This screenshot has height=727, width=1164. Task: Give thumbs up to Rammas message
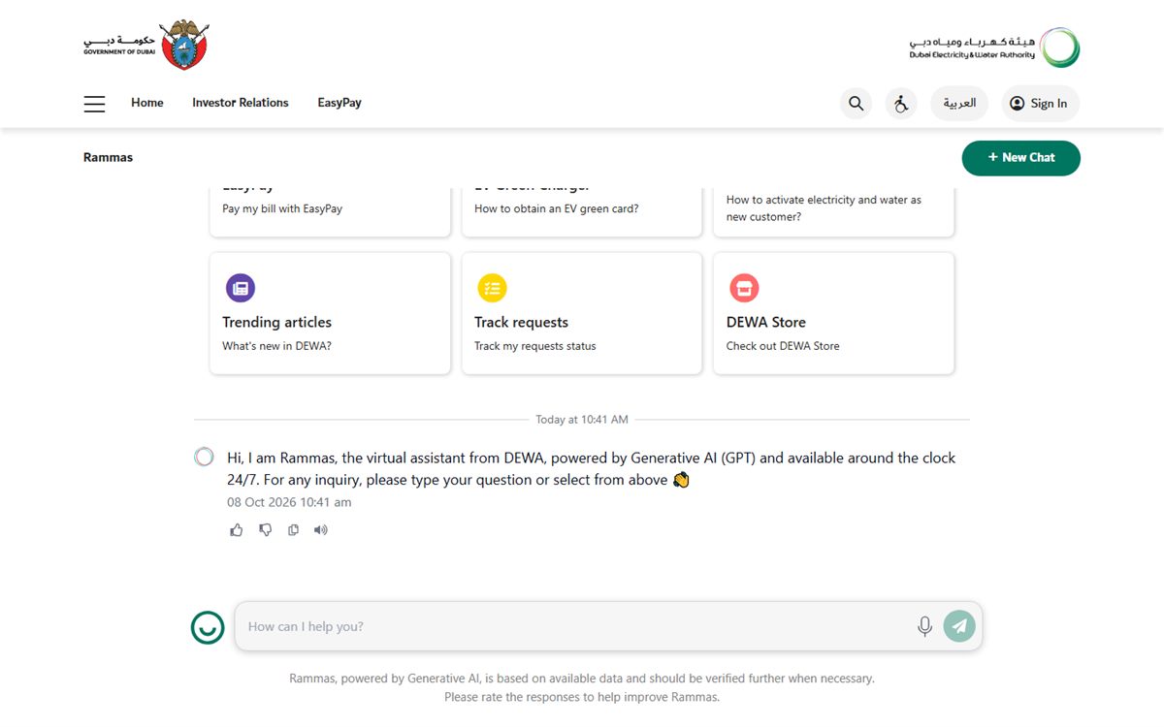[237, 530]
